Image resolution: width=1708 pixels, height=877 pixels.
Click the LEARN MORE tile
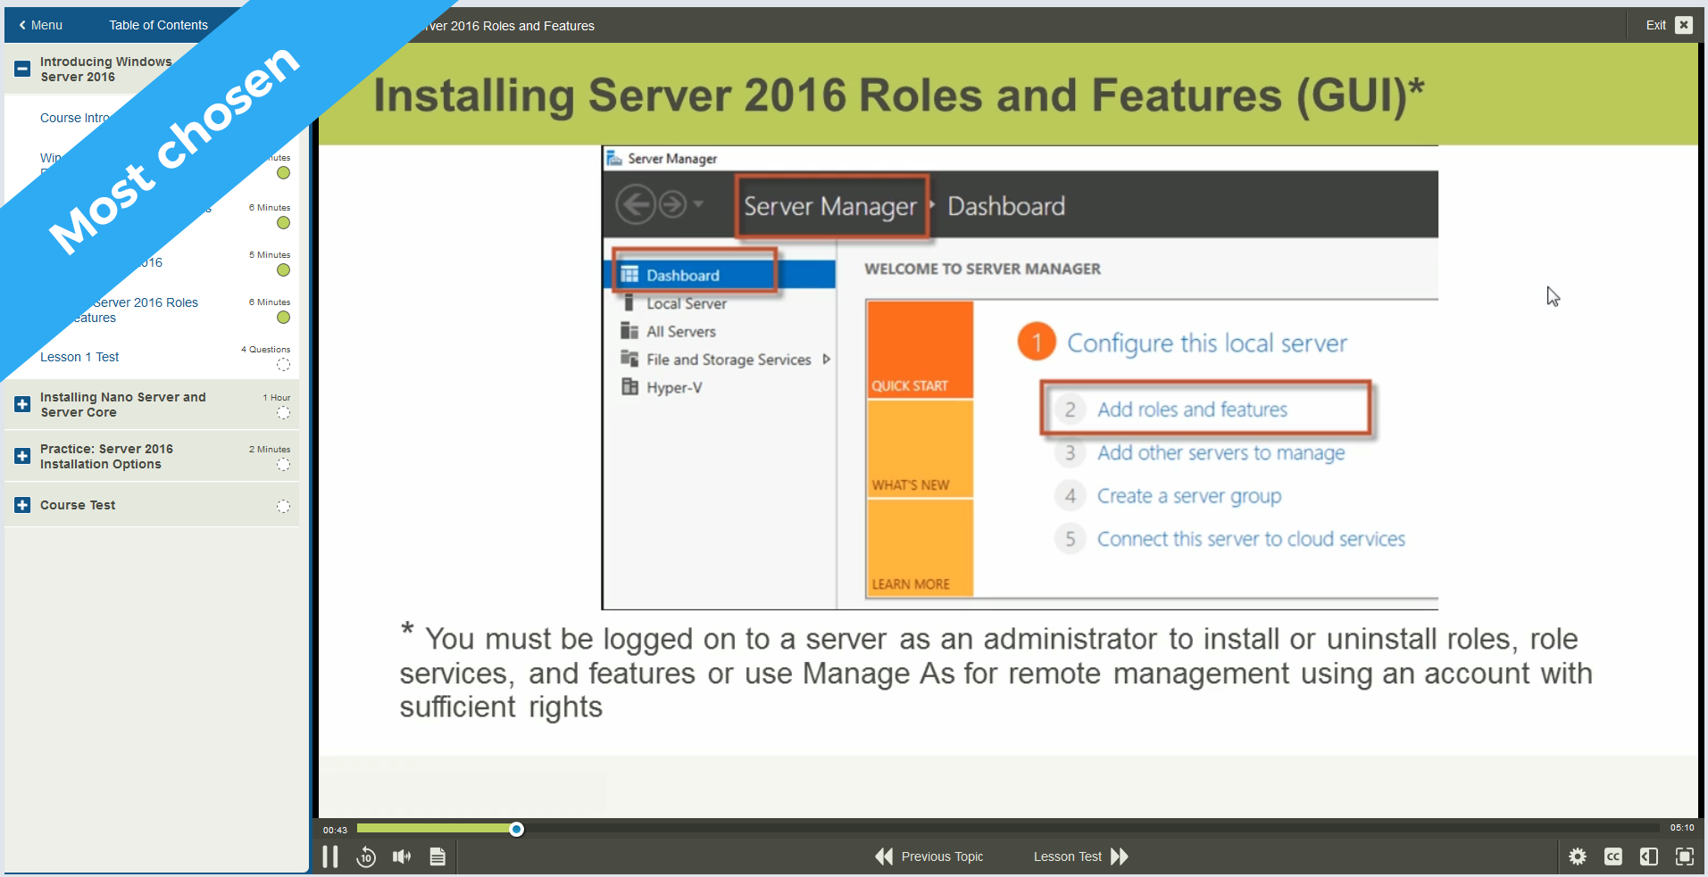920,548
